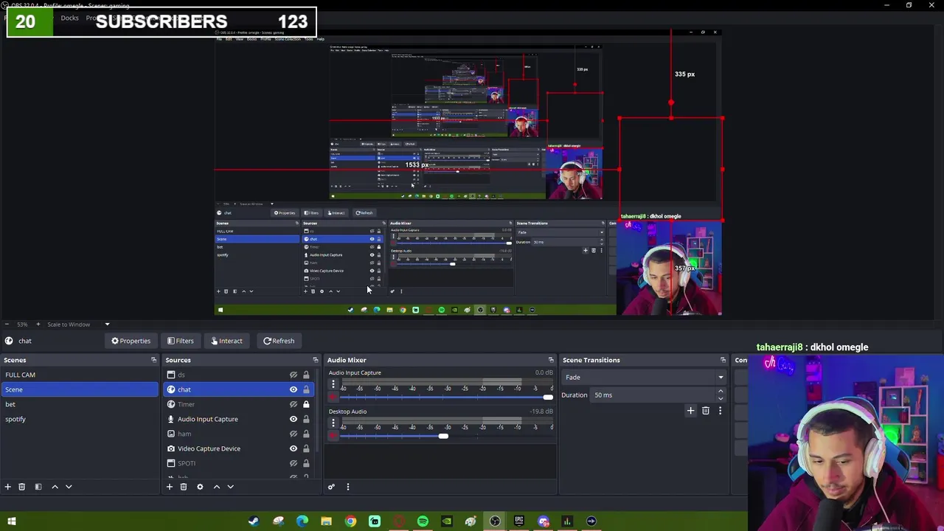Select the FULL CAM scene
Image resolution: width=944 pixels, height=531 pixels.
coord(79,375)
